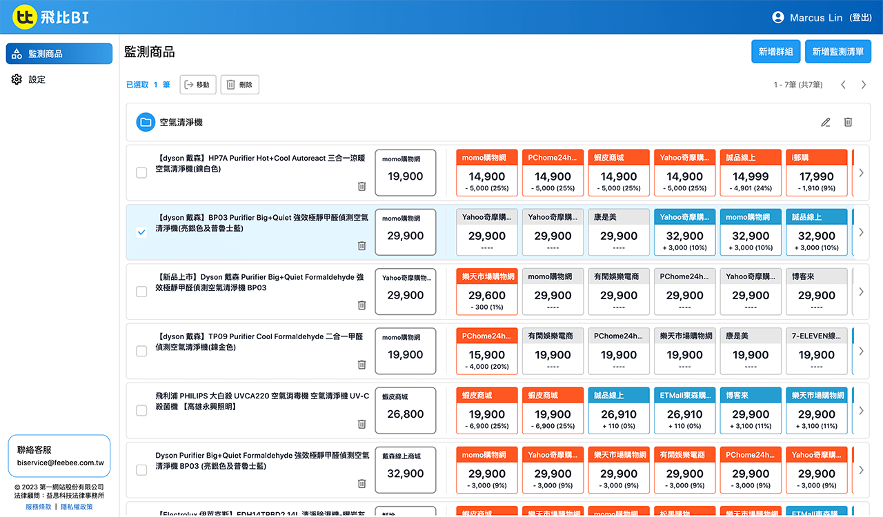Open the 服務條款 link
This screenshot has height=517, width=883.
[39, 507]
